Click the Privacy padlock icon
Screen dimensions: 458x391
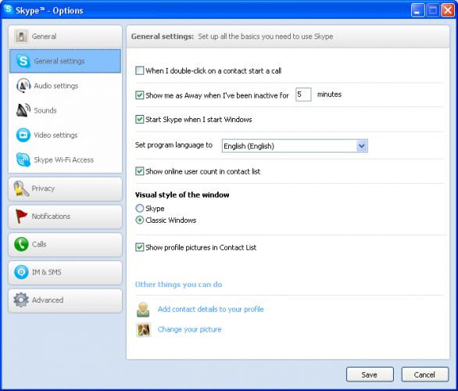[21, 188]
